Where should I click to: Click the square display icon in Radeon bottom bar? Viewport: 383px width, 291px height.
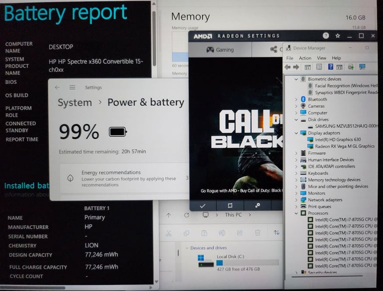click(x=230, y=206)
